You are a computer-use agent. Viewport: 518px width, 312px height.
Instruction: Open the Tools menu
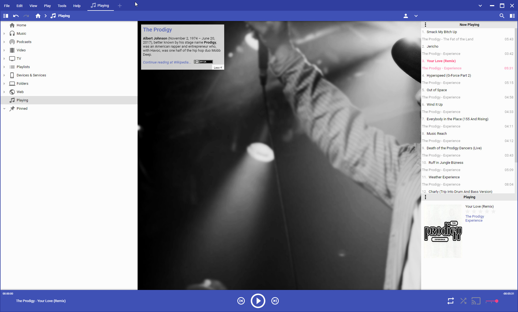coord(62,6)
